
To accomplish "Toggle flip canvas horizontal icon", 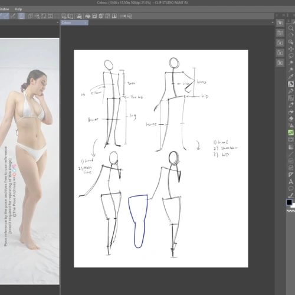I will pyautogui.click(x=123, y=16).
